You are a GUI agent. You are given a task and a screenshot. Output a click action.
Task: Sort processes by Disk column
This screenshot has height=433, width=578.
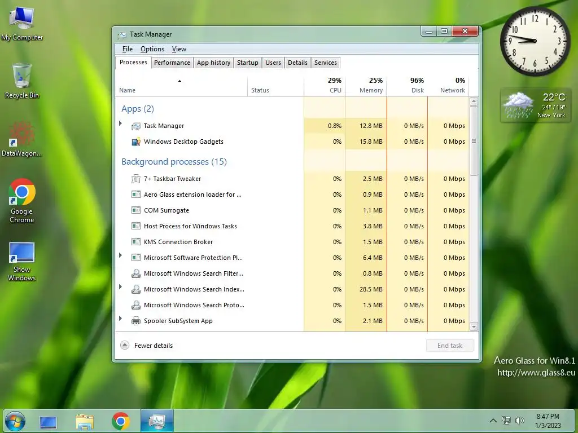(407, 86)
